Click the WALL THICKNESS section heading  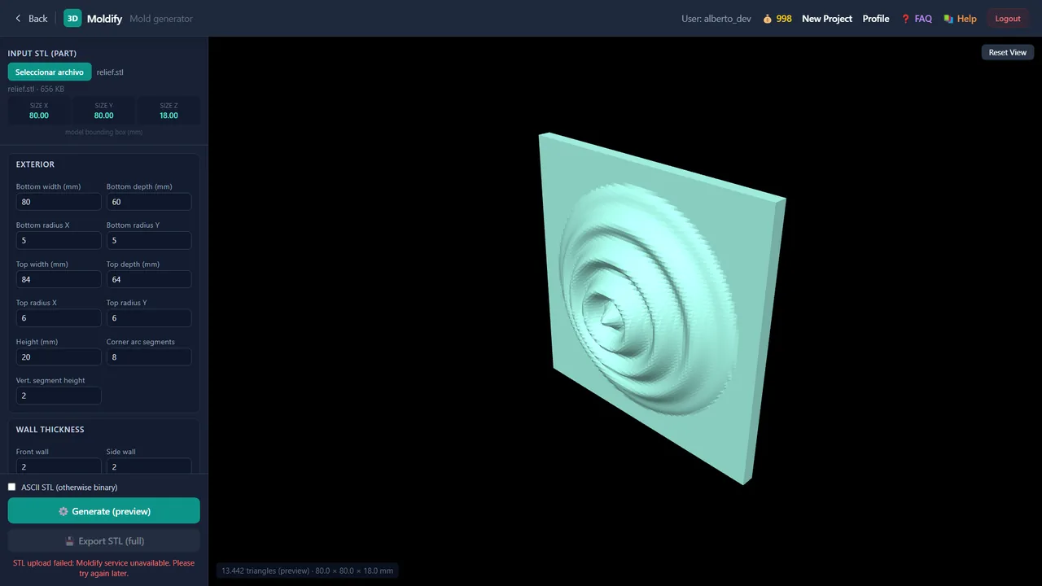[50, 430]
